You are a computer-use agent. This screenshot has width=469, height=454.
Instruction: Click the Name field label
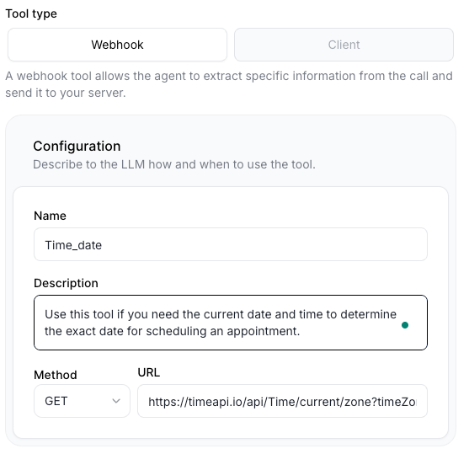50,216
